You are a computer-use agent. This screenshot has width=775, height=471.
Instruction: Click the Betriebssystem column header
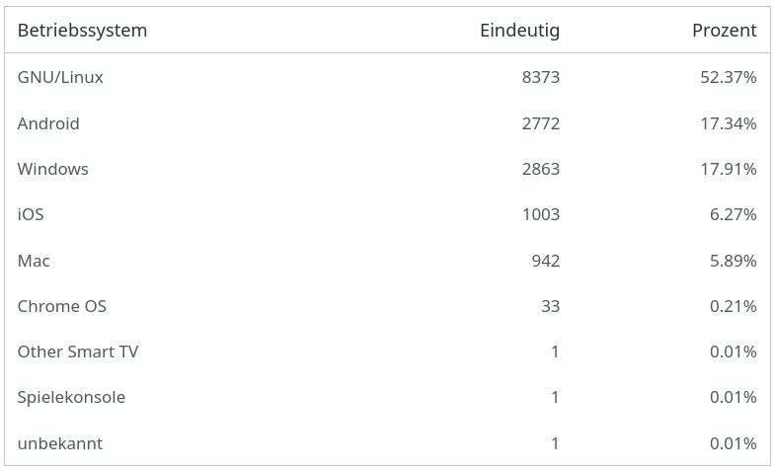[82, 31]
